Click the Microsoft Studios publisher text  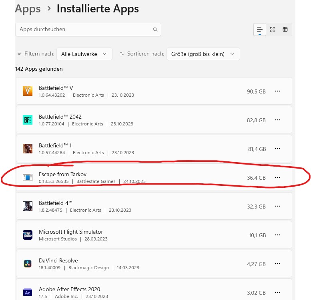[x=58, y=239]
